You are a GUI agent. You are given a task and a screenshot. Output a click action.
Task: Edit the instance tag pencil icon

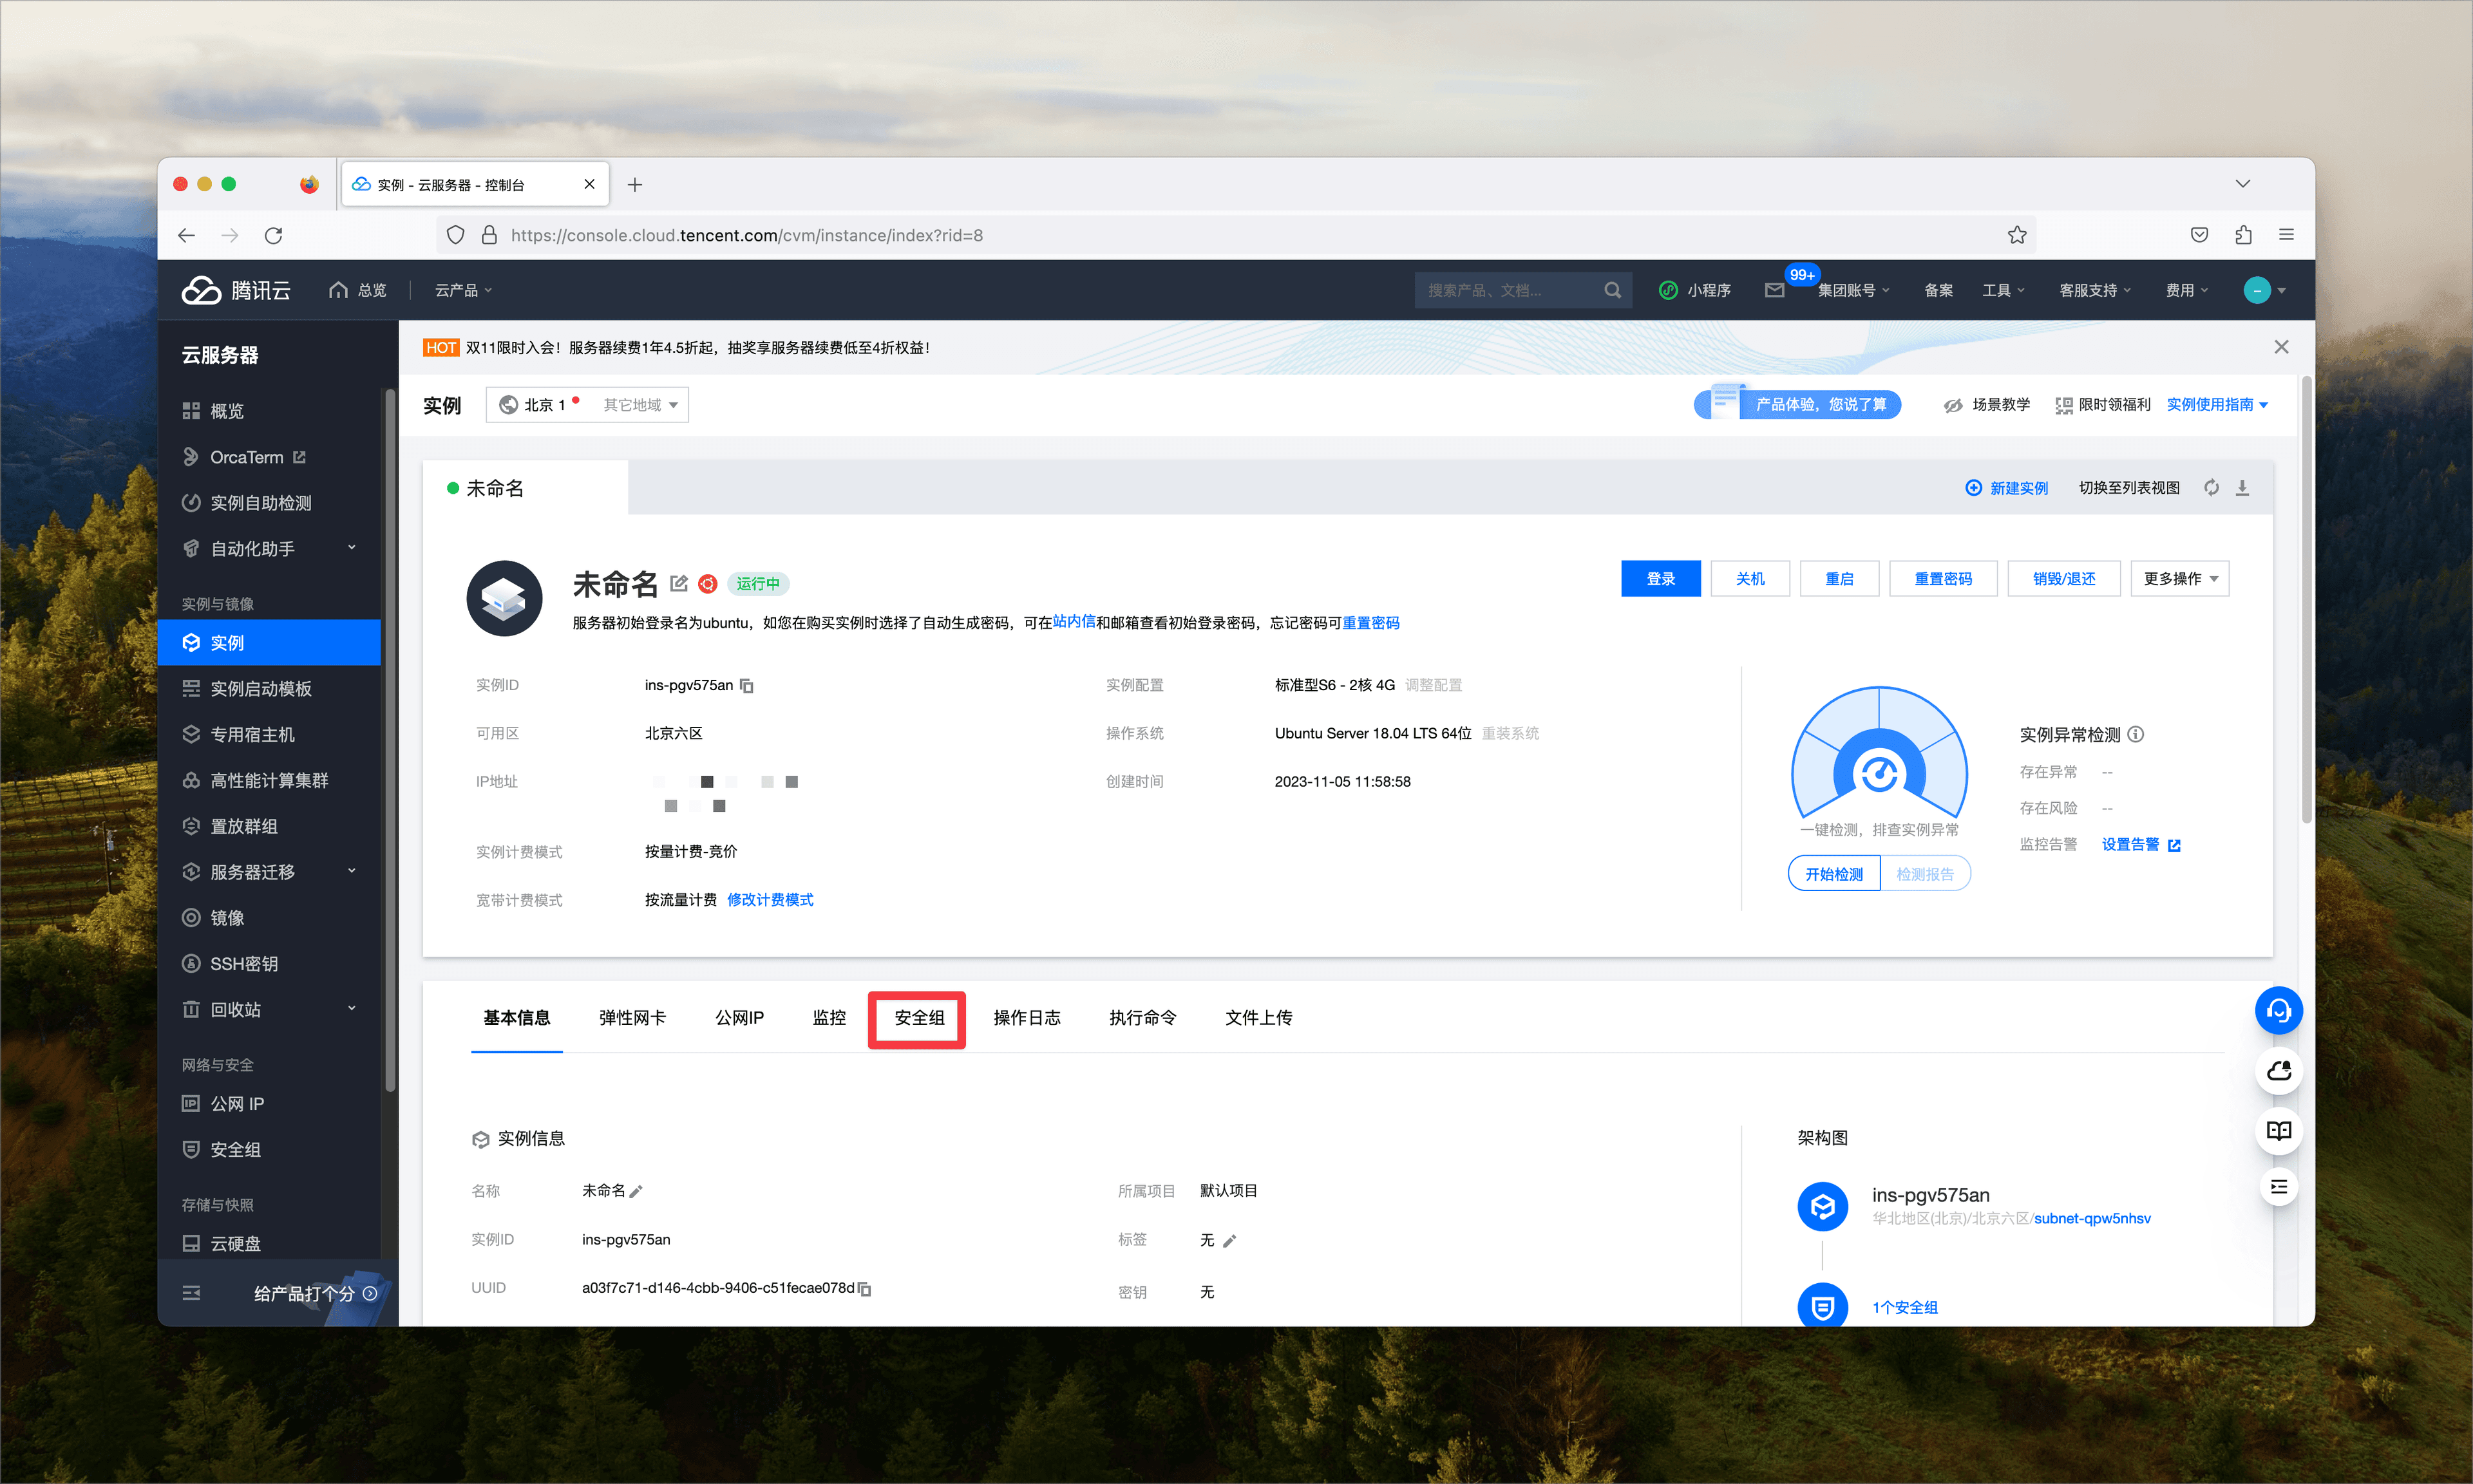[x=1230, y=1241]
